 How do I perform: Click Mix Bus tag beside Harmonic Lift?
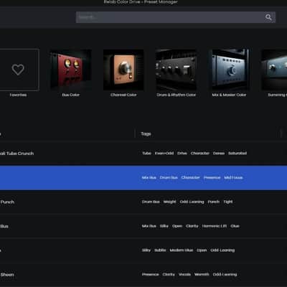(x=149, y=226)
